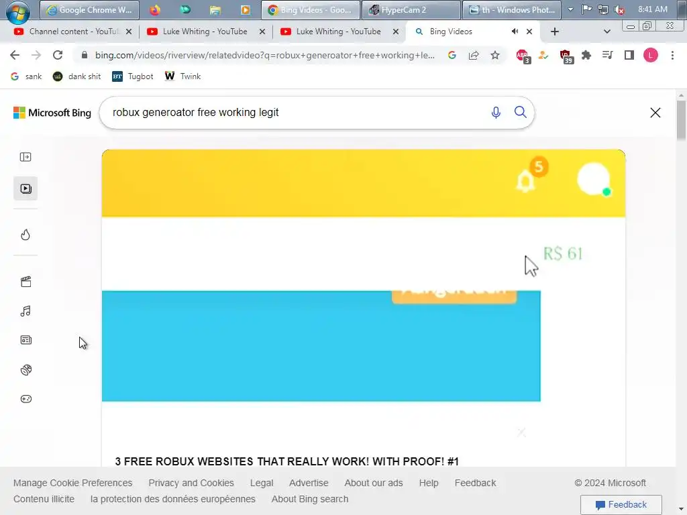Image resolution: width=687 pixels, height=515 pixels.
Task: Open Privacy and Cookies link
Action: (191, 483)
